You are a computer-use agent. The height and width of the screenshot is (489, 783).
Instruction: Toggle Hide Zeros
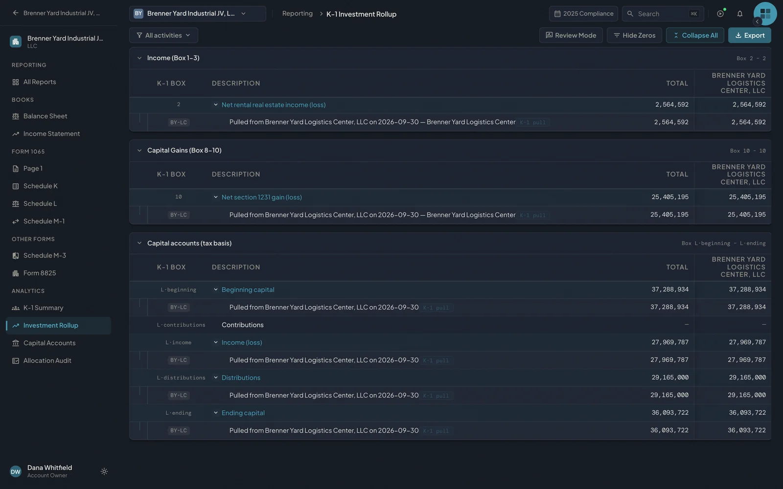pos(634,35)
